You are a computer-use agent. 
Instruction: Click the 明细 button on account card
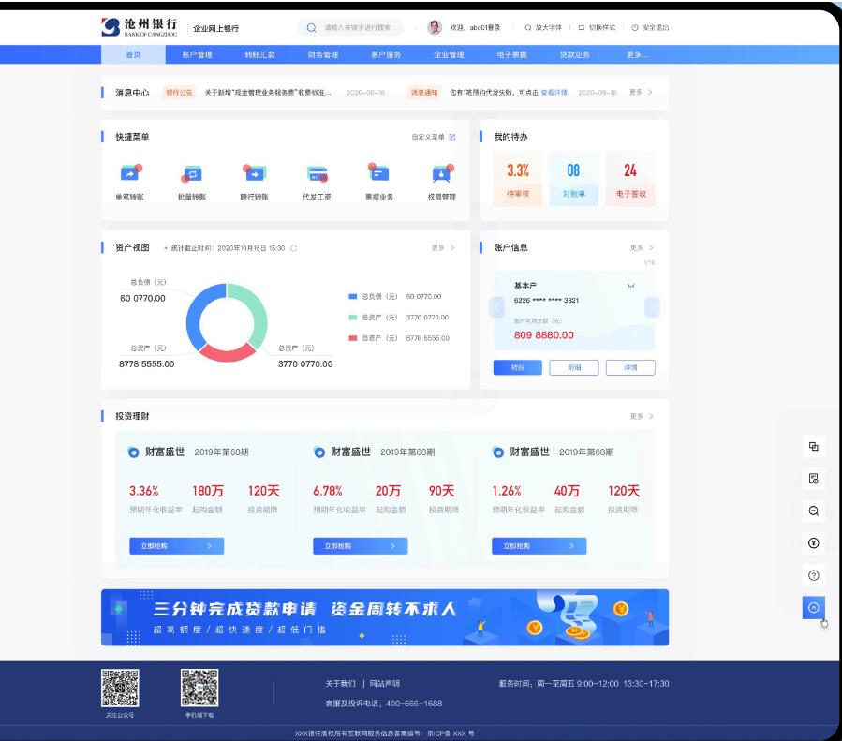click(x=574, y=368)
